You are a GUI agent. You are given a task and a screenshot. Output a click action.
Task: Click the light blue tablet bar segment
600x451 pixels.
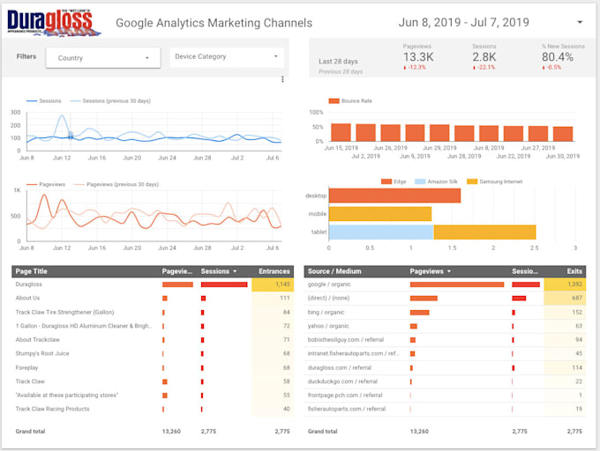(381, 233)
